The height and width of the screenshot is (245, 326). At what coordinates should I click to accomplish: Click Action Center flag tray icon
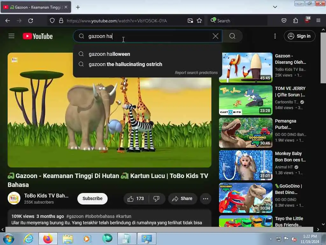(286, 239)
